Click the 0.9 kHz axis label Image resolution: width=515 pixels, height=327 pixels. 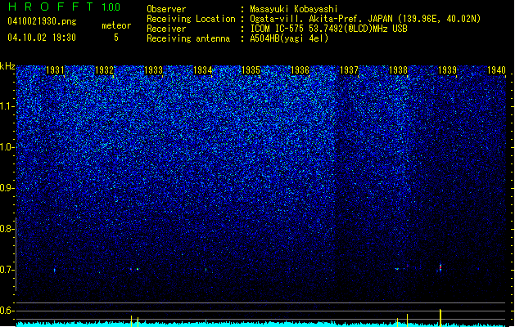click(x=7, y=188)
